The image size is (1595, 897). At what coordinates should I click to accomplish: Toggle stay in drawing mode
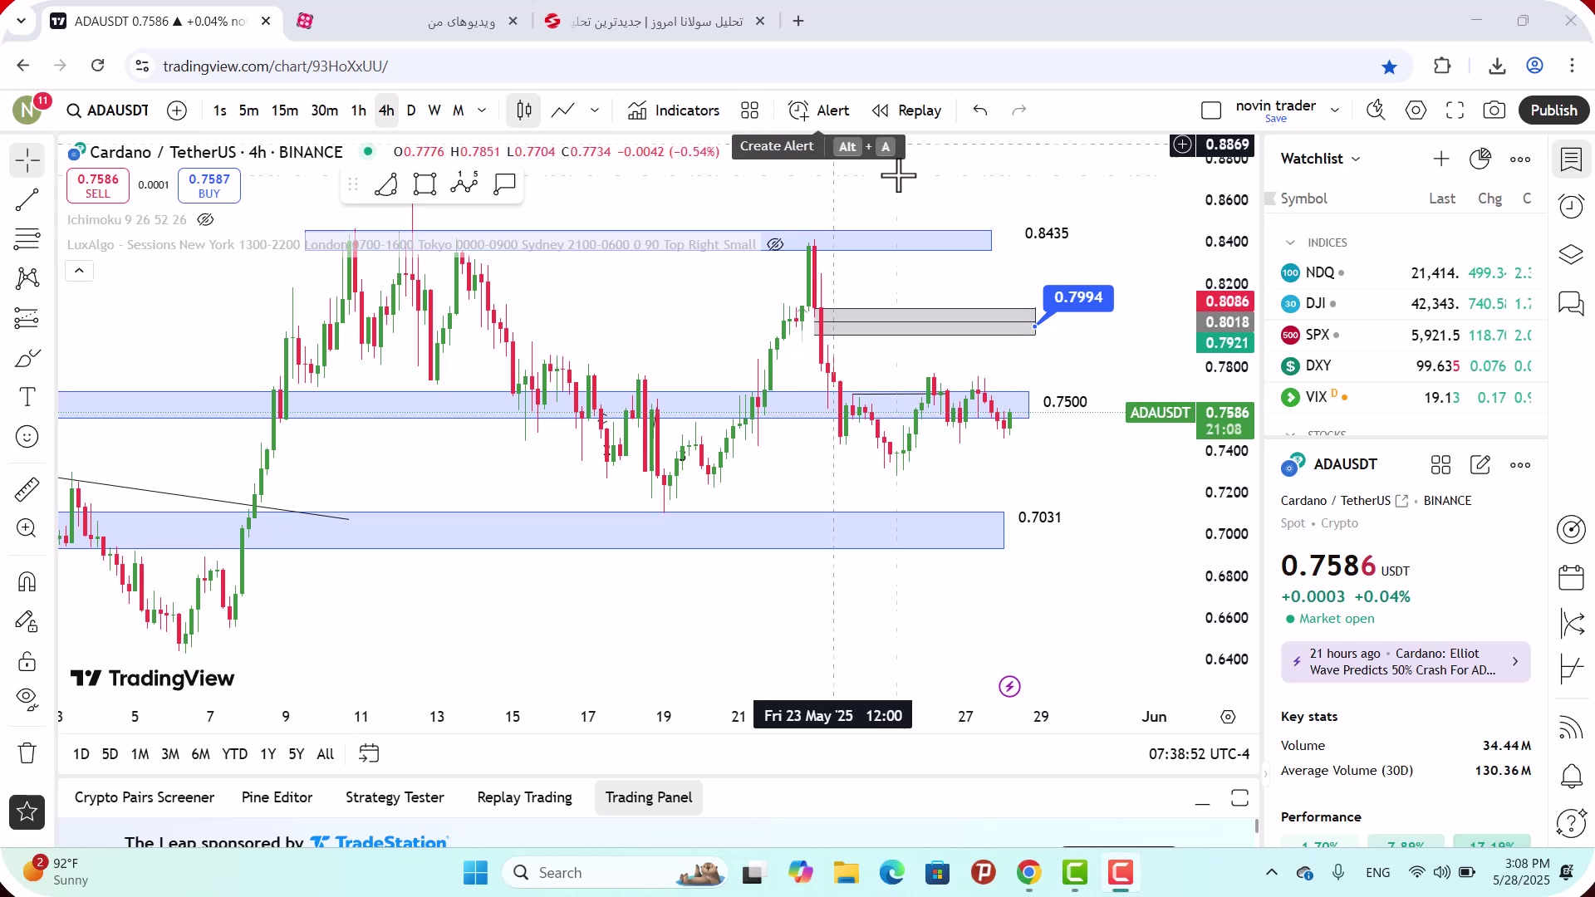(27, 621)
